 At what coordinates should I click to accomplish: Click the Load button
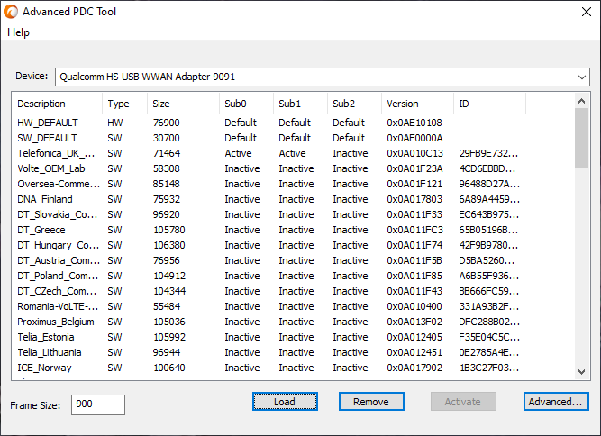pos(285,402)
